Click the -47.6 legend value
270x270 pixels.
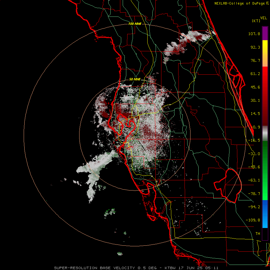point(254,167)
